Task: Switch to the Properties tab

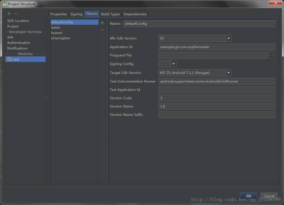Action: [x=59, y=14]
